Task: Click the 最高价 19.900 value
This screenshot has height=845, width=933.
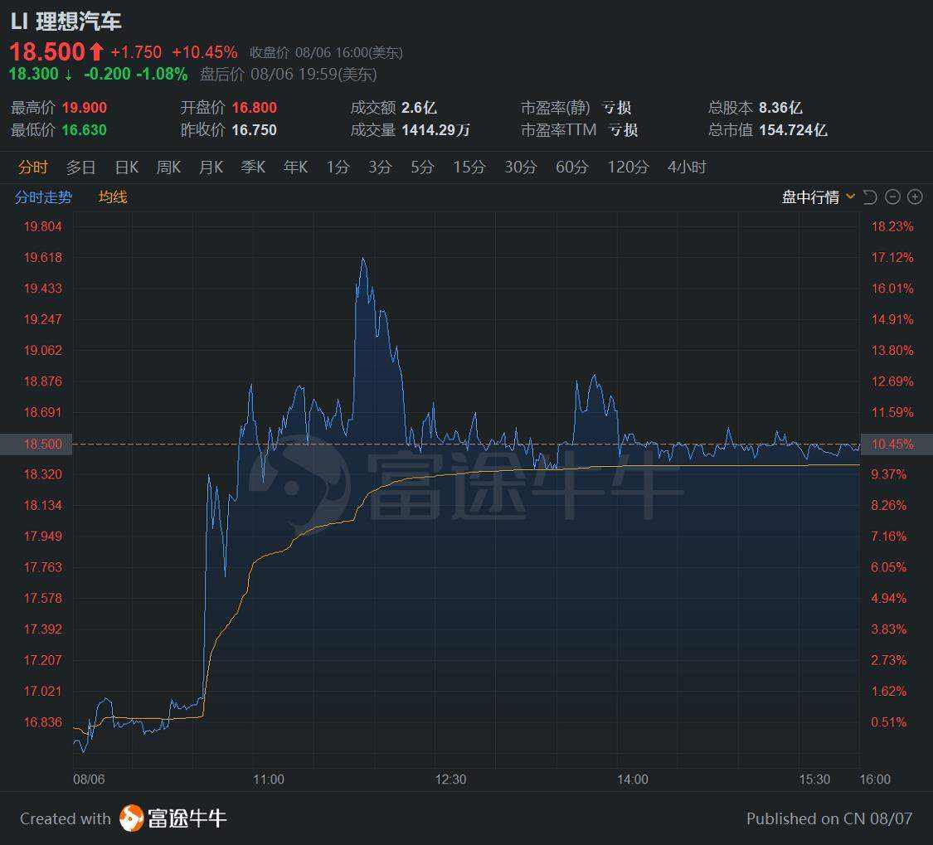Action: 85,108
